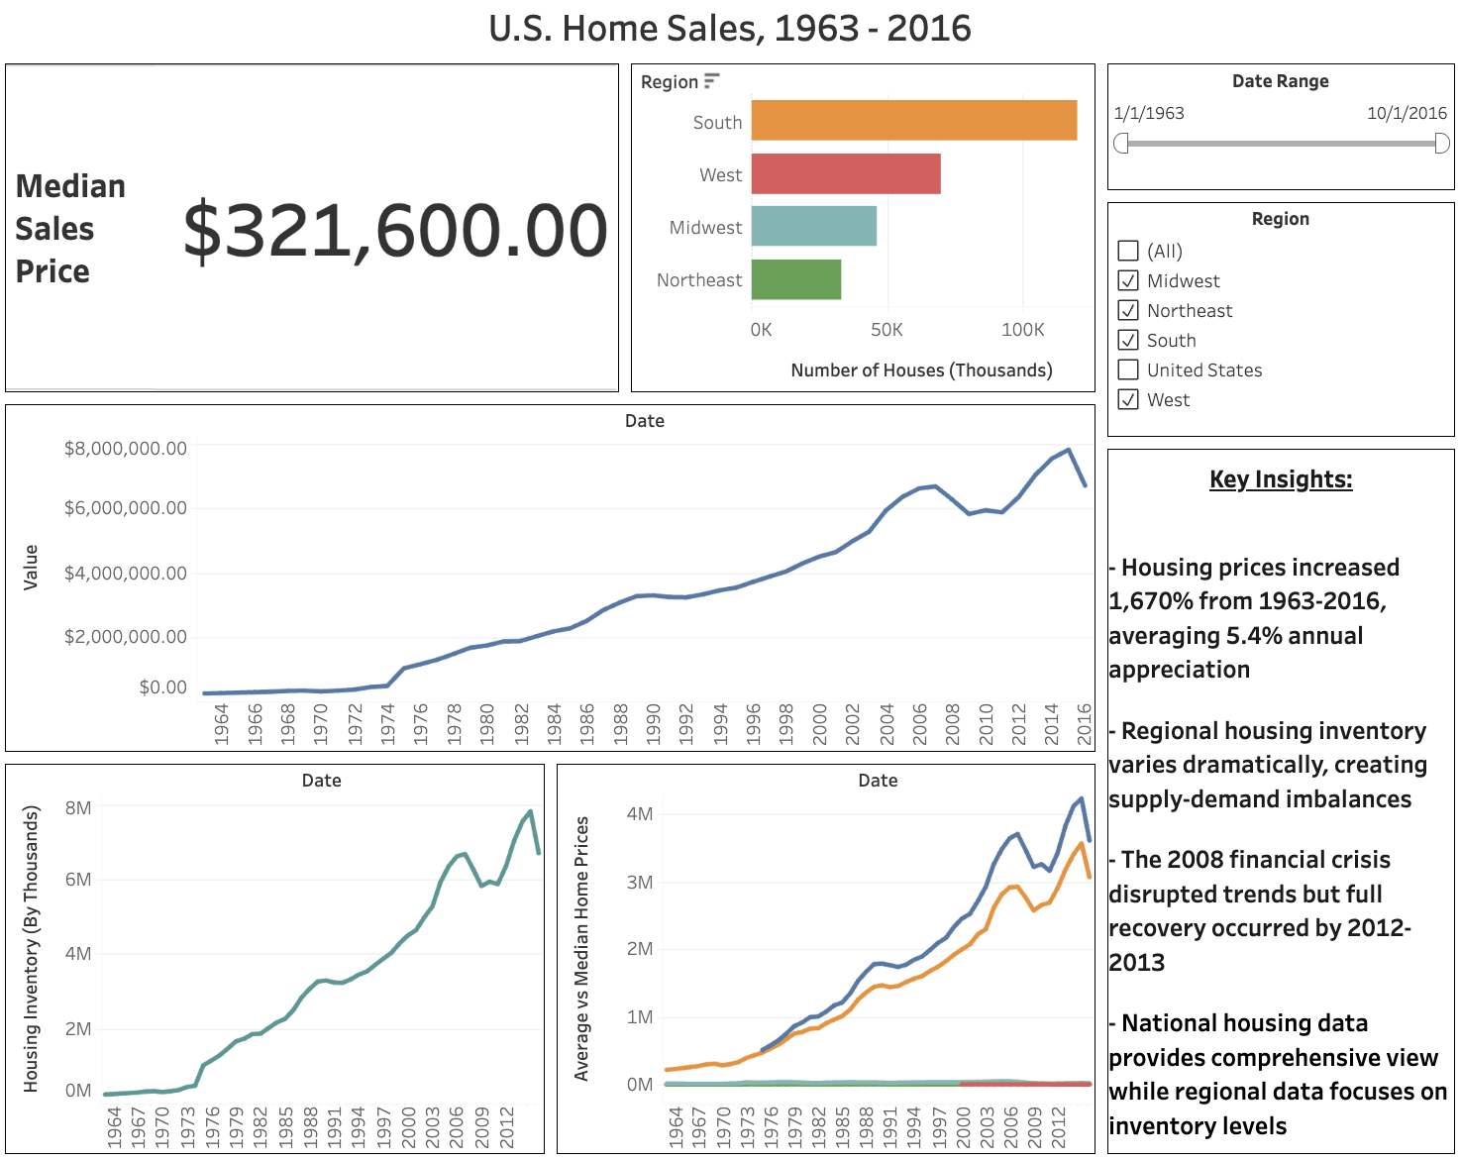Viewport: 1460px width, 1161px height.
Task: Click the Key Insights heading
Action: (1280, 479)
